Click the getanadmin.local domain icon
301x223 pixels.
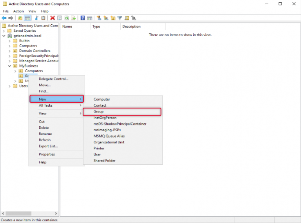[x=10, y=36]
